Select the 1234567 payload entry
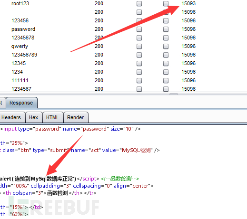The width and height of the screenshot is (247, 219). pyautogui.click(x=21, y=89)
